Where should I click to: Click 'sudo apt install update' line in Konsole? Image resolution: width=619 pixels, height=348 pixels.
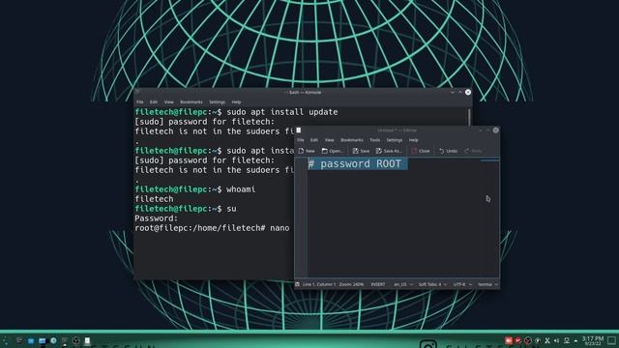point(236,112)
